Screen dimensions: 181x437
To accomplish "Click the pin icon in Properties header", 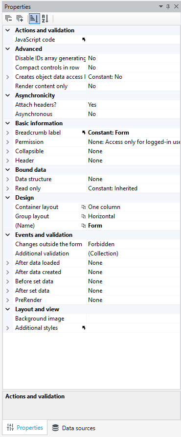I will click(x=168, y=7).
